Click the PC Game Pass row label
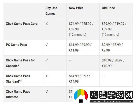 pyautogui.click(x=16, y=45)
